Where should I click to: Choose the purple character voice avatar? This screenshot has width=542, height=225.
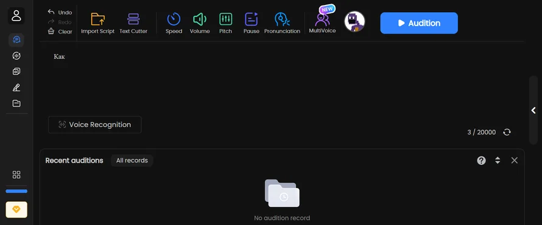coord(354,21)
